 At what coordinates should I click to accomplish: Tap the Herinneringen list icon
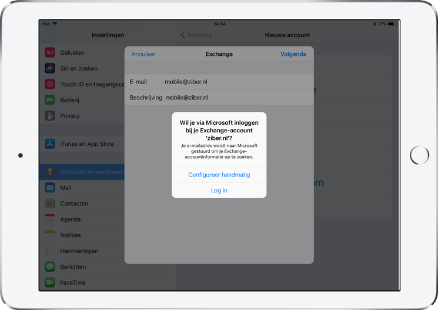click(x=50, y=251)
